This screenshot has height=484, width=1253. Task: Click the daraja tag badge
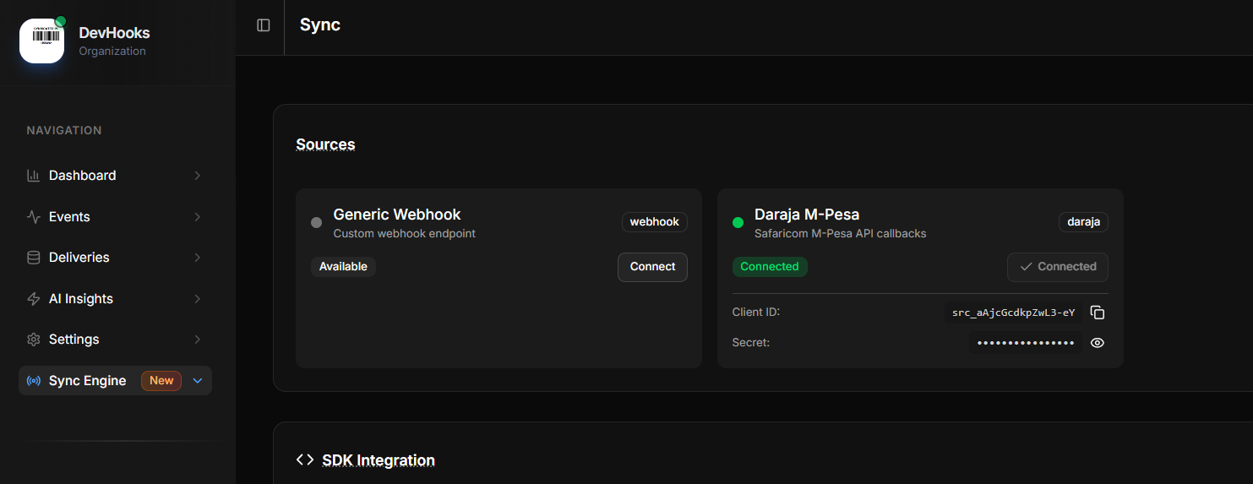[x=1083, y=222]
